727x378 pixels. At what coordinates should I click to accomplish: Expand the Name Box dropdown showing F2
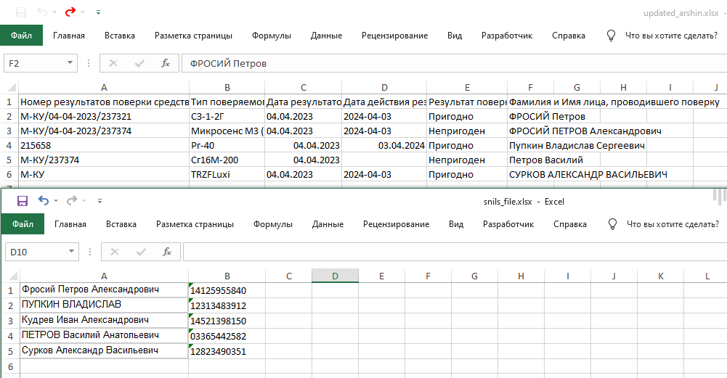click(x=71, y=64)
